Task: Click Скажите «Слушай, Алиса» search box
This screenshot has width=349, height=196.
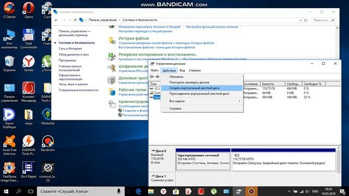Action: [80, 191]
